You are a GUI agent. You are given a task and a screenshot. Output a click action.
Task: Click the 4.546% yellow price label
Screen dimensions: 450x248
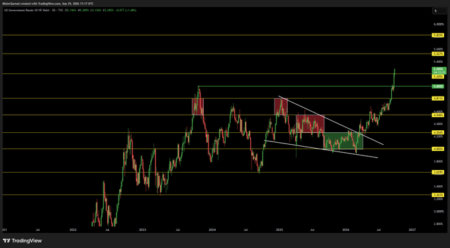[x=437, y=115]
